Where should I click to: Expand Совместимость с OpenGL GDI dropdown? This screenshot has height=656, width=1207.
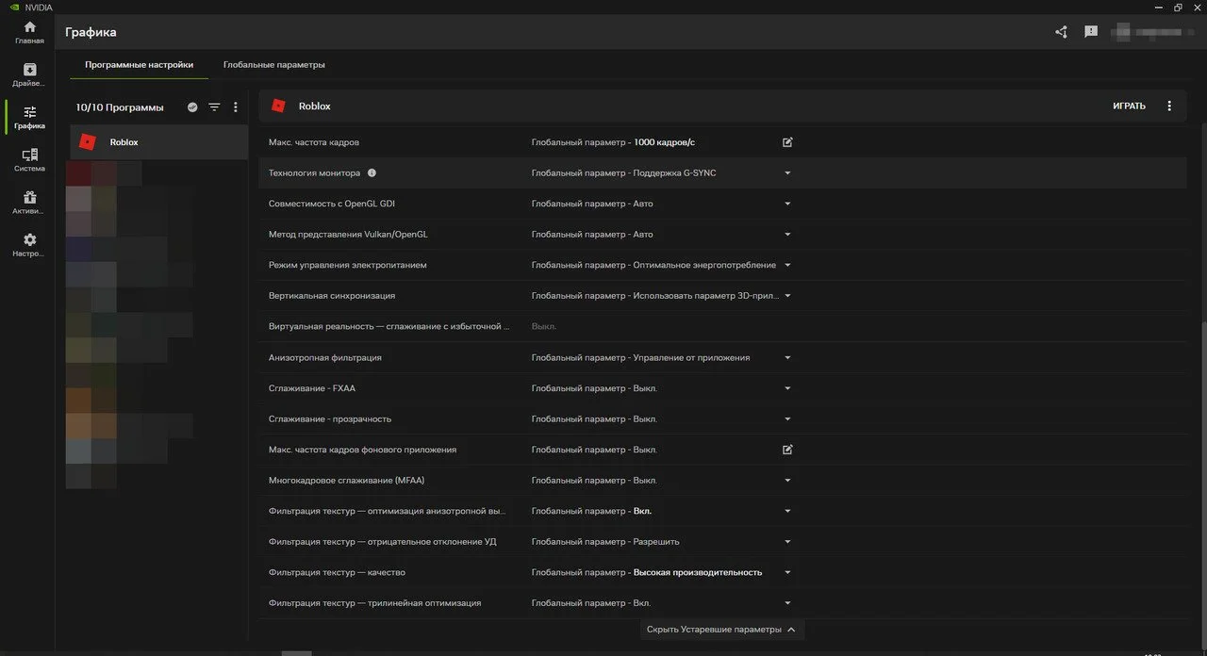[787, 204]
